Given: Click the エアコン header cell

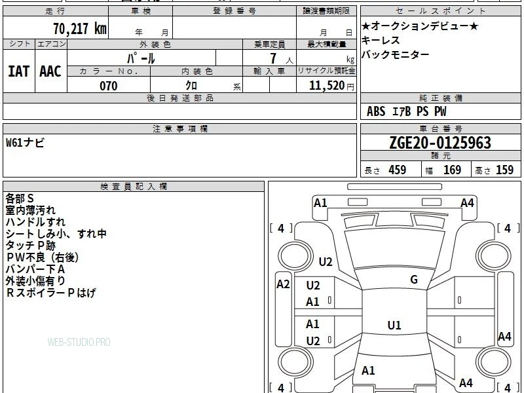Looking at the screenshot, I should point(51,44).
